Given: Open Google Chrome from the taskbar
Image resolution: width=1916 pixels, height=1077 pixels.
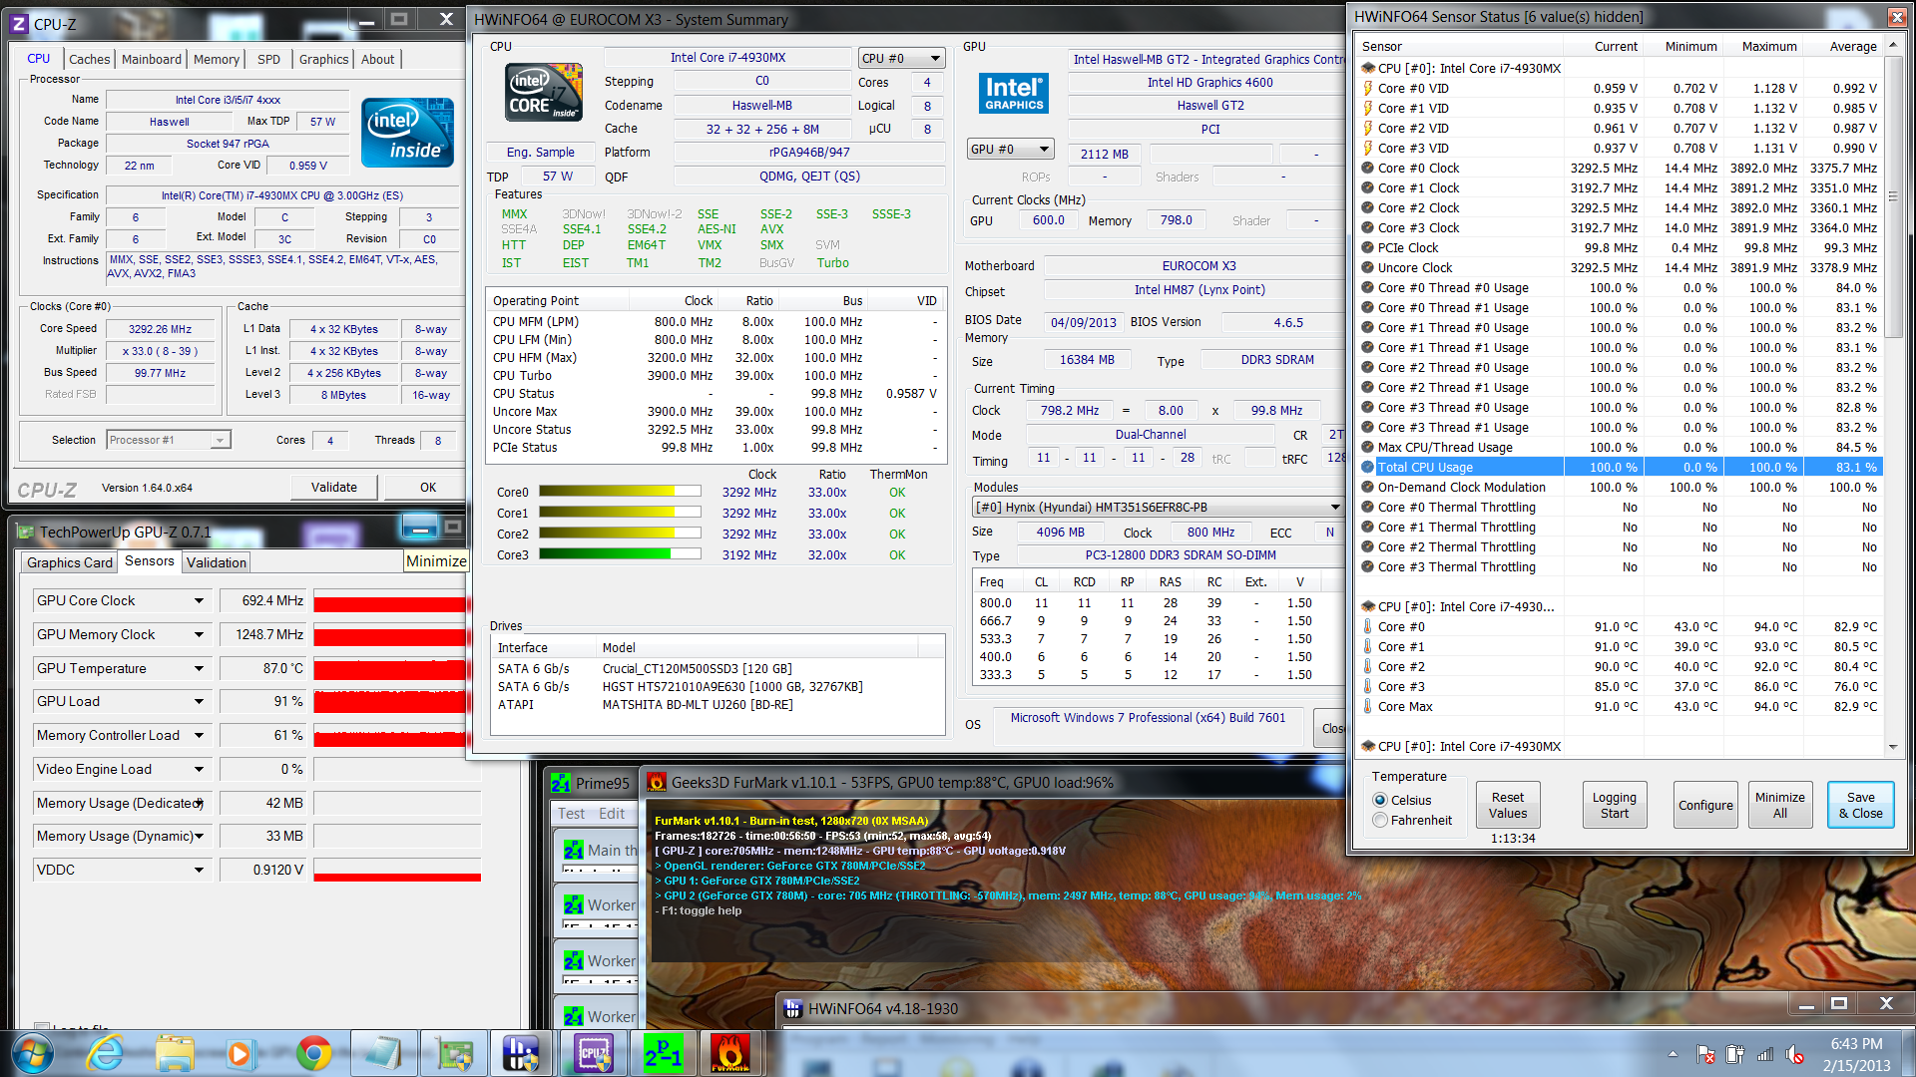Looking at the screenshot, I should (313, 1053).
